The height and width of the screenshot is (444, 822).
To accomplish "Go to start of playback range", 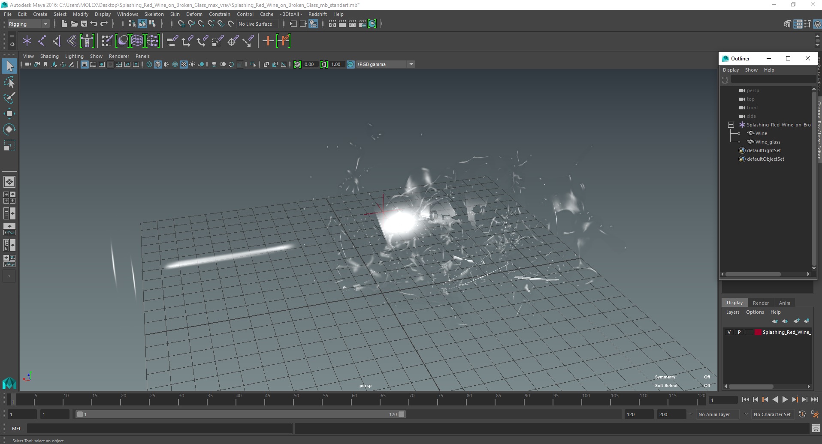I will click(745, 399).
